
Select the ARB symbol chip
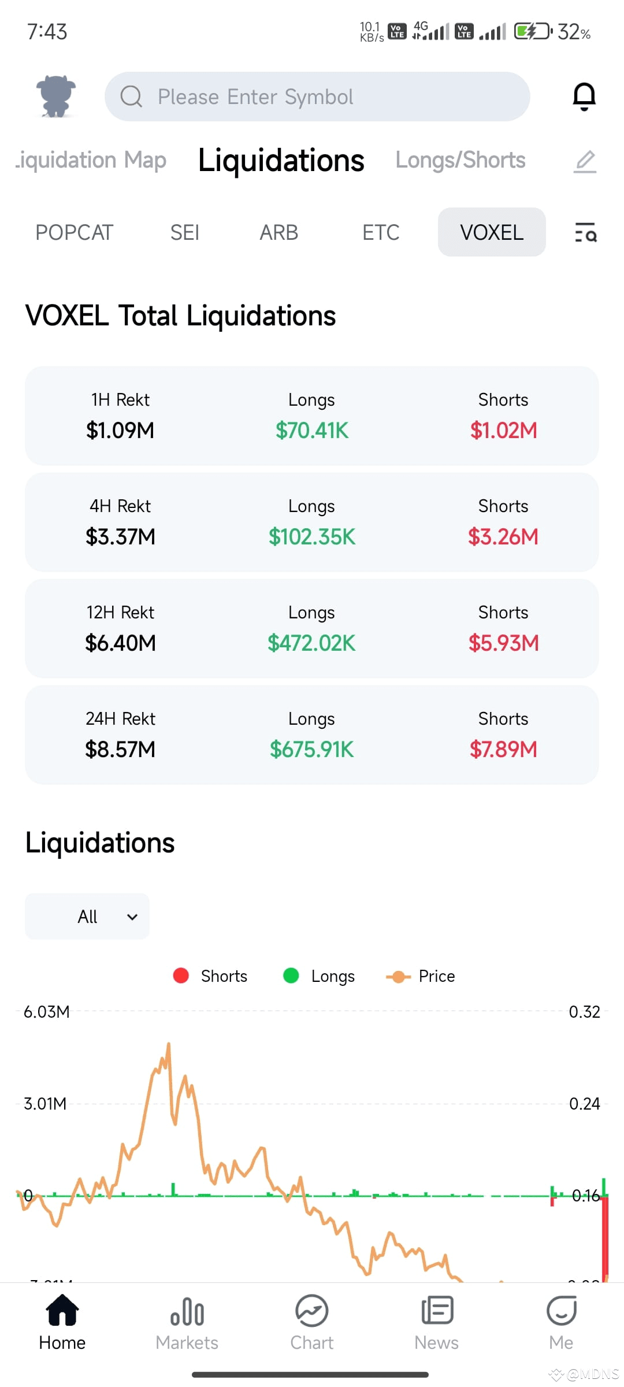(279, 232)
